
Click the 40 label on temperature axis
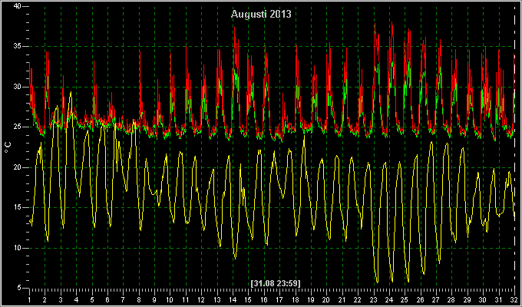pyautogui.click(x=18, y=6)
